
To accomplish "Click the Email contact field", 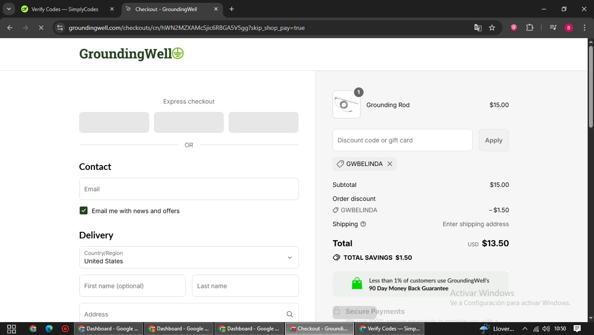I will coord(189,189).
